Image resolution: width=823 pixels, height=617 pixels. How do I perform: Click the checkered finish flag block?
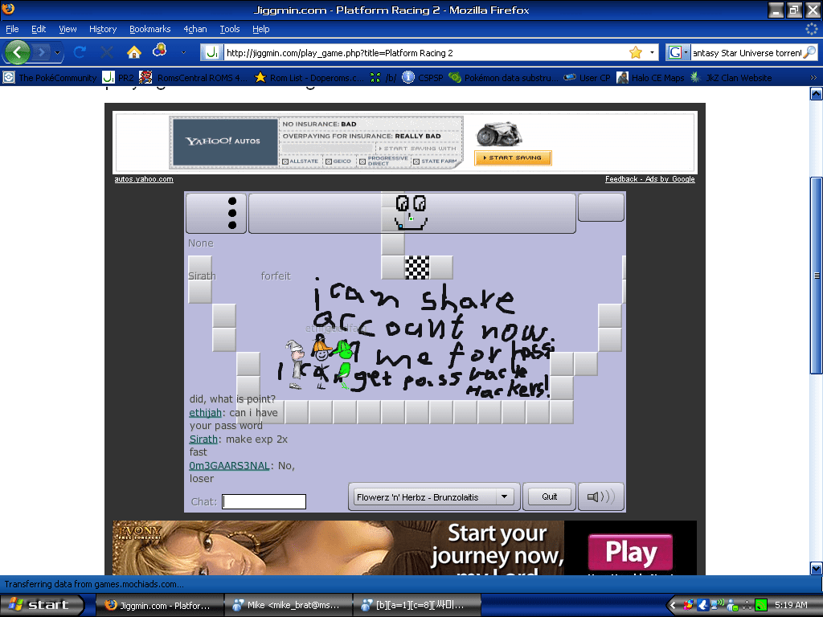point(417,268)
